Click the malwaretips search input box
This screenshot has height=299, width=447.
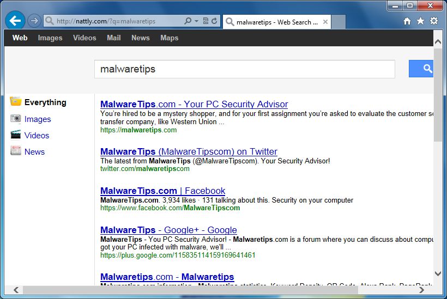pyautogui.click(x=245, y=69)
